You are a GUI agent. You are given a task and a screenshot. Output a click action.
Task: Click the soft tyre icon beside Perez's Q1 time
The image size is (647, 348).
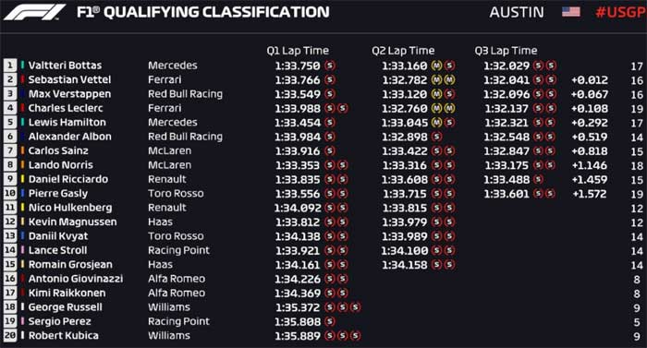[x=330, y=321]
